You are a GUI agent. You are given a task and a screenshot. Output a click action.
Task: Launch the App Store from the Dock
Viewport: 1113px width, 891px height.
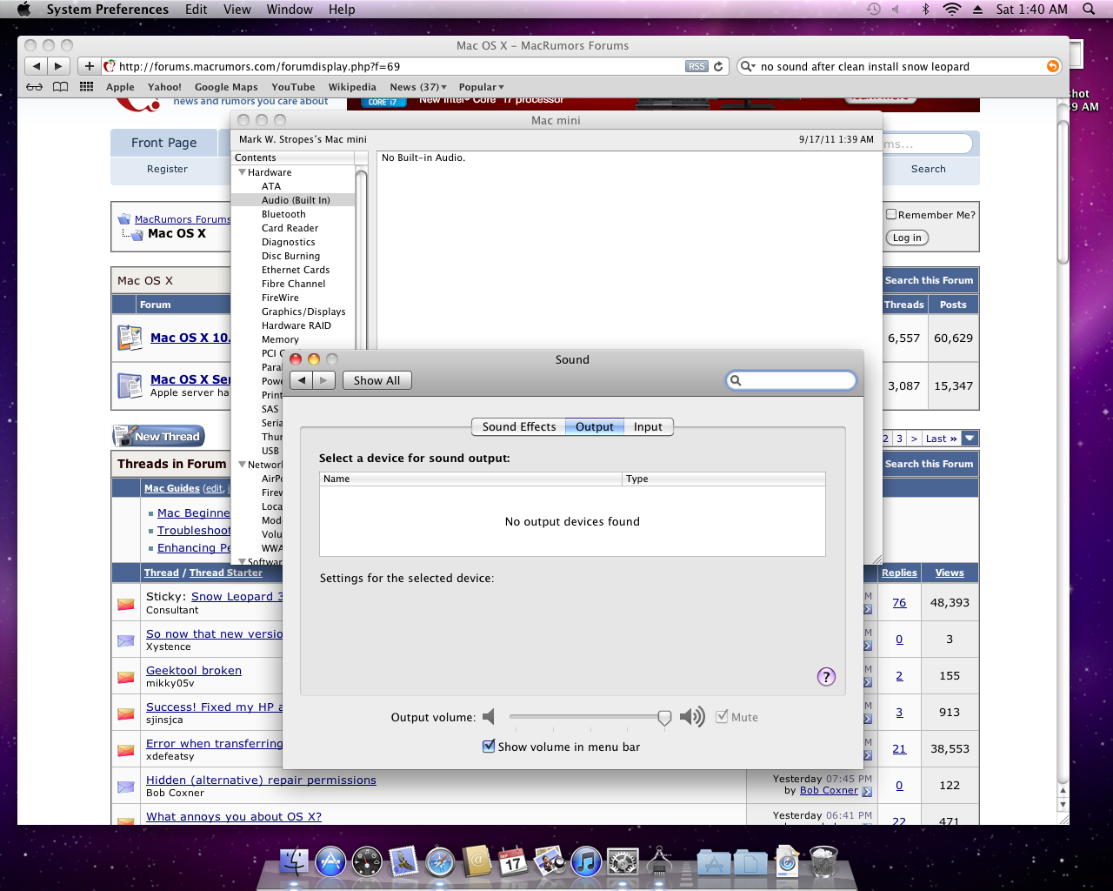click(x=330, y=862)
